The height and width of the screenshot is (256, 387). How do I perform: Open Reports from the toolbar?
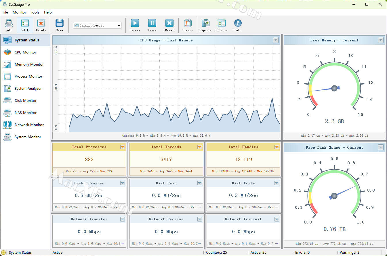click(x=205, y=25)
